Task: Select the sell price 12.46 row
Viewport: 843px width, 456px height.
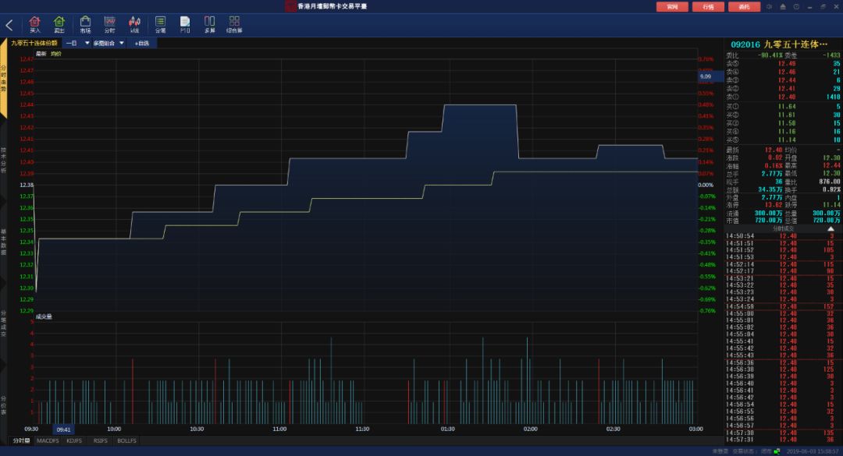Action: pos(783,72)
